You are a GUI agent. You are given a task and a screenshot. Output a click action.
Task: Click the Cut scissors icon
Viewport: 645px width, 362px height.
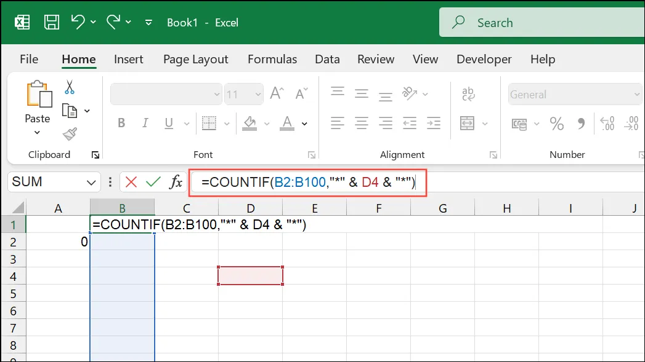tap(70, 87)
